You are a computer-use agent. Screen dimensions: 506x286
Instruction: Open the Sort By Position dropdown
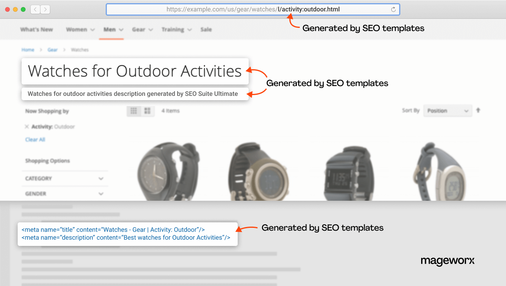(447, 110)
